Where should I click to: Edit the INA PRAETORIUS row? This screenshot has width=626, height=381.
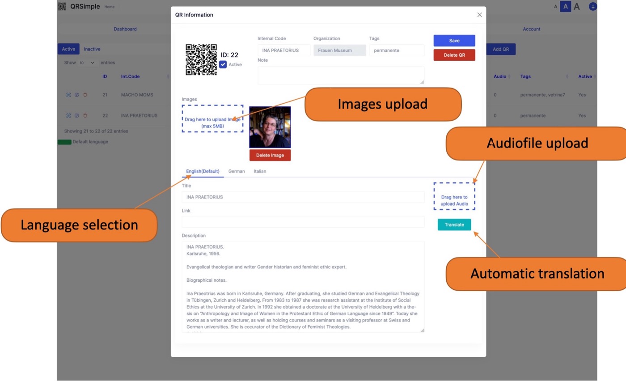[76, 115]
